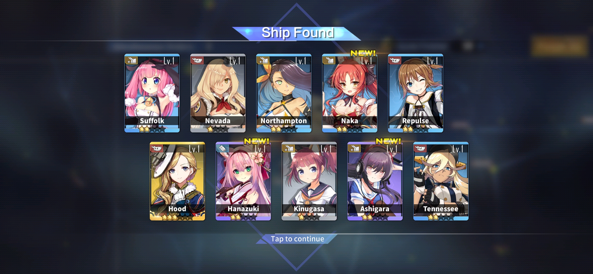Click the battlecruiser icon on Repulse's card
The image size is (593, 274).
pyautogui.click(x=395, y=60)
